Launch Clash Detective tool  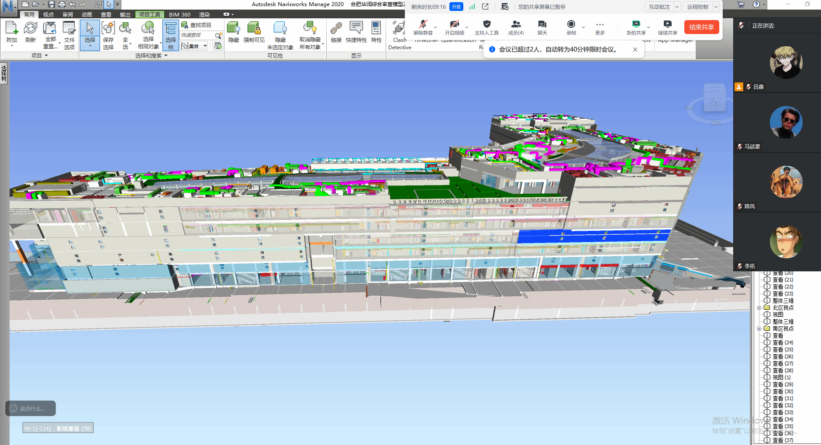pyautogui.click(x=399, y=29)
